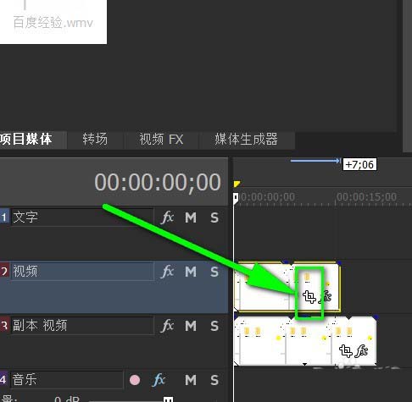Open track FX for 视频 track
The image size is (412, 402).
[x=168, y=272]
